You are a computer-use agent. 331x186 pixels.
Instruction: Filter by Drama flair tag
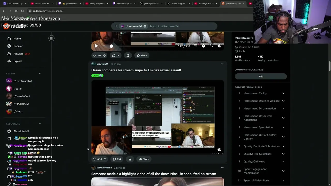click(x=97, y=76)
